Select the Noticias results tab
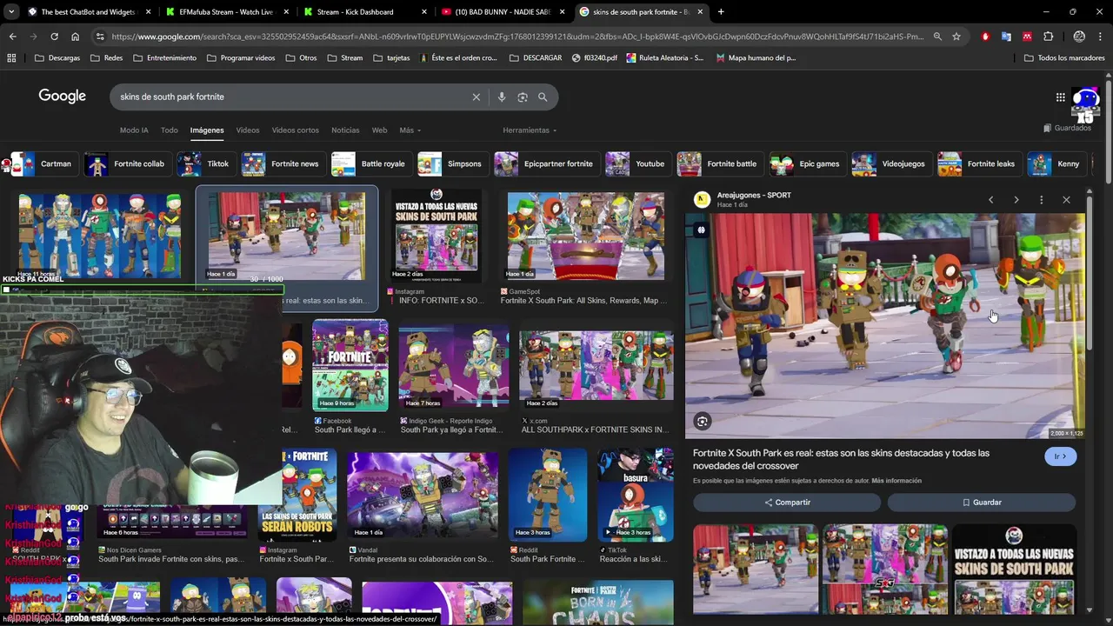Viewport: 1113px width, 626px height. pos(345,130)
